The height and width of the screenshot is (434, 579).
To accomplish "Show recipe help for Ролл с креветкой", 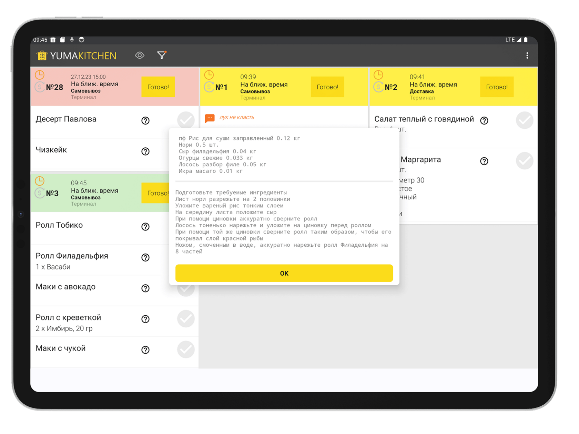I will (x=145, y=319).
